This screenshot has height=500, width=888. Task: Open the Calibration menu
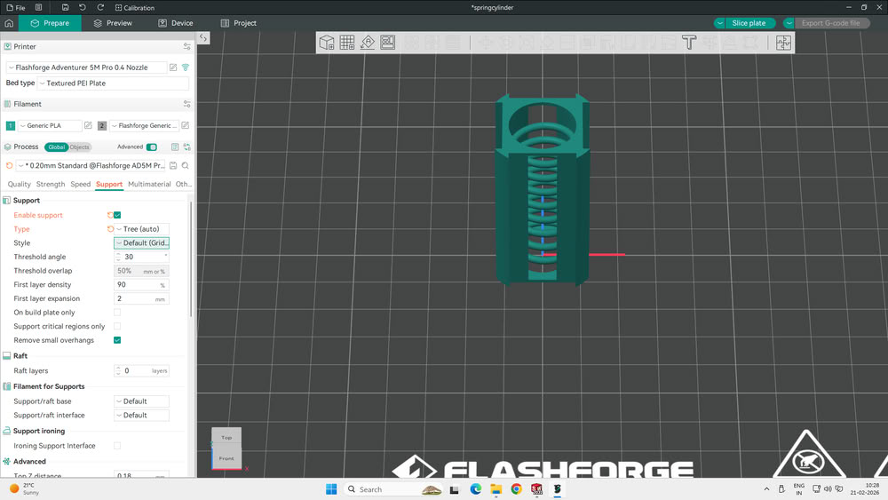pyautogui.click(x=135, y=7)
